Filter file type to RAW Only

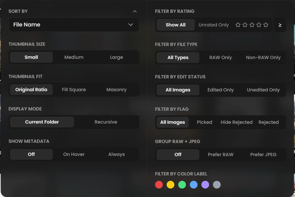pos(220,58)
